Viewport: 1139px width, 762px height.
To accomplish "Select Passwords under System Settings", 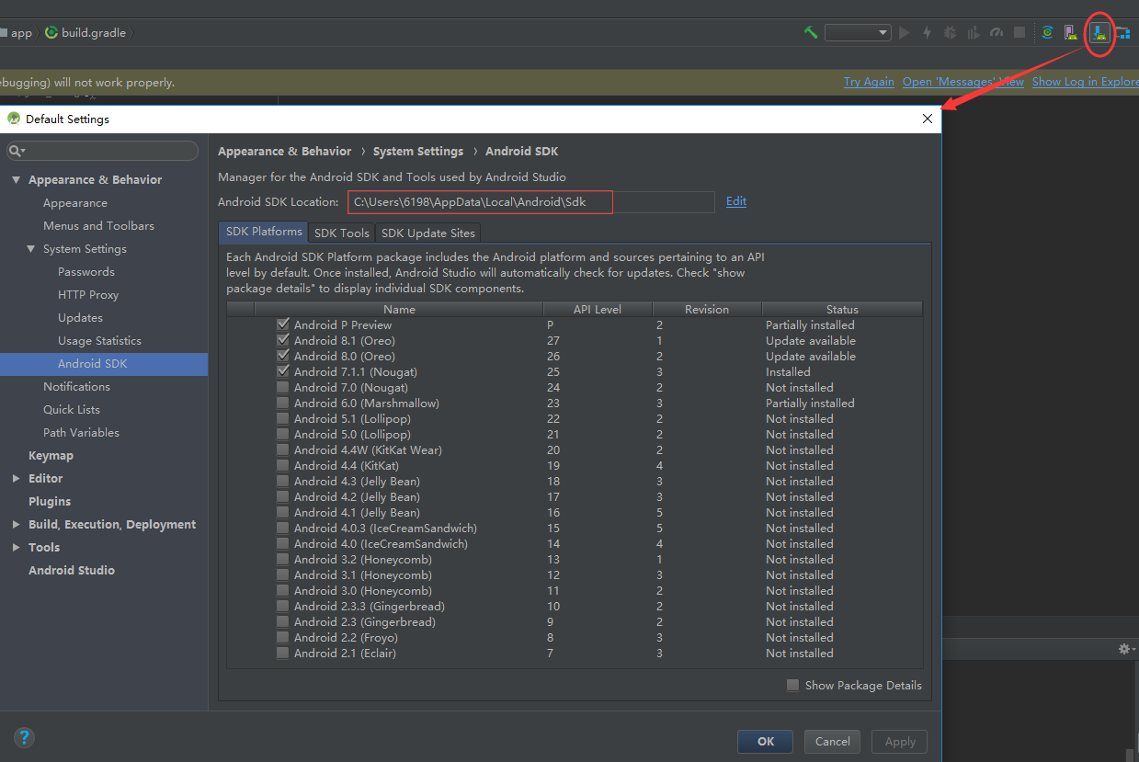I will (x=86, y=272).
